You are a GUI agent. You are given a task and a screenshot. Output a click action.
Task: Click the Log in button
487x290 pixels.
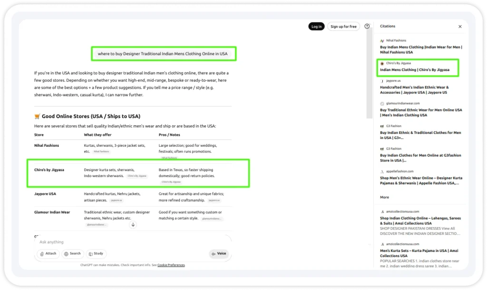(316, 27)
